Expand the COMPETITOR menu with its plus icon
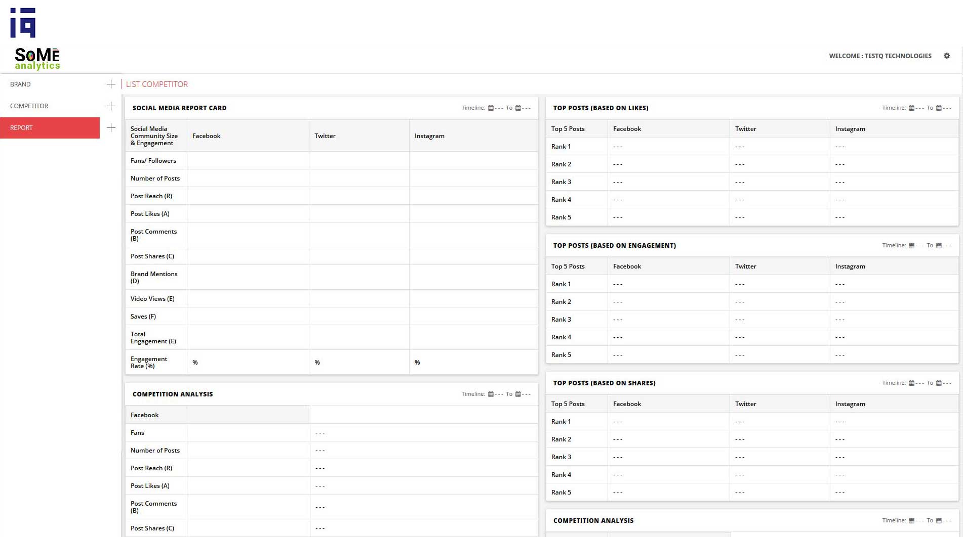The width and height of the screenshot is (963, 537). 111,106
